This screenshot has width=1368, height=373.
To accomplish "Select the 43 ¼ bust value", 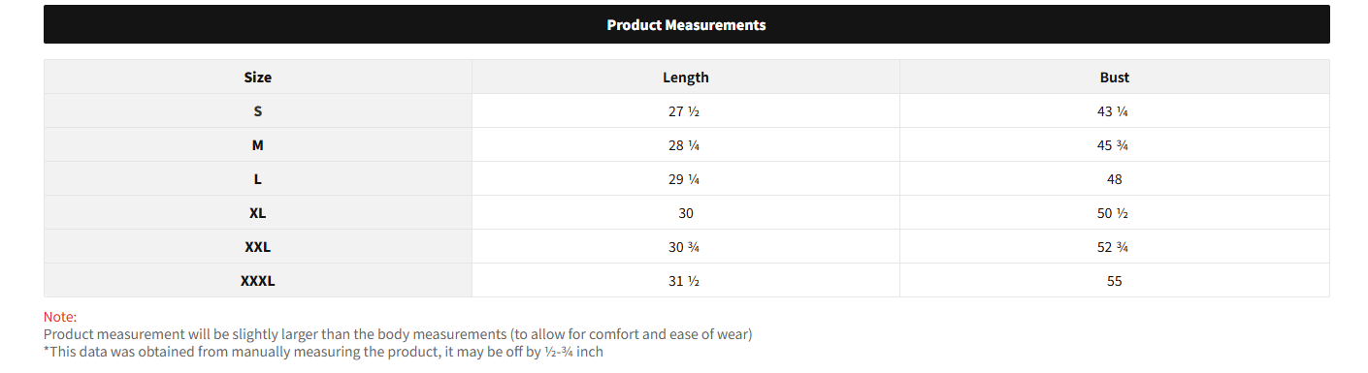I will click(x=1115, y=111).
